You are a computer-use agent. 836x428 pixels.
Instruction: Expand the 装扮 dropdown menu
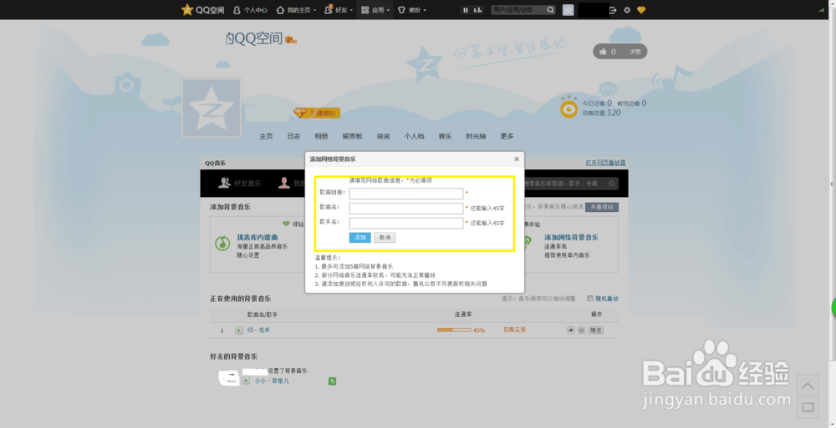point(412,9)
